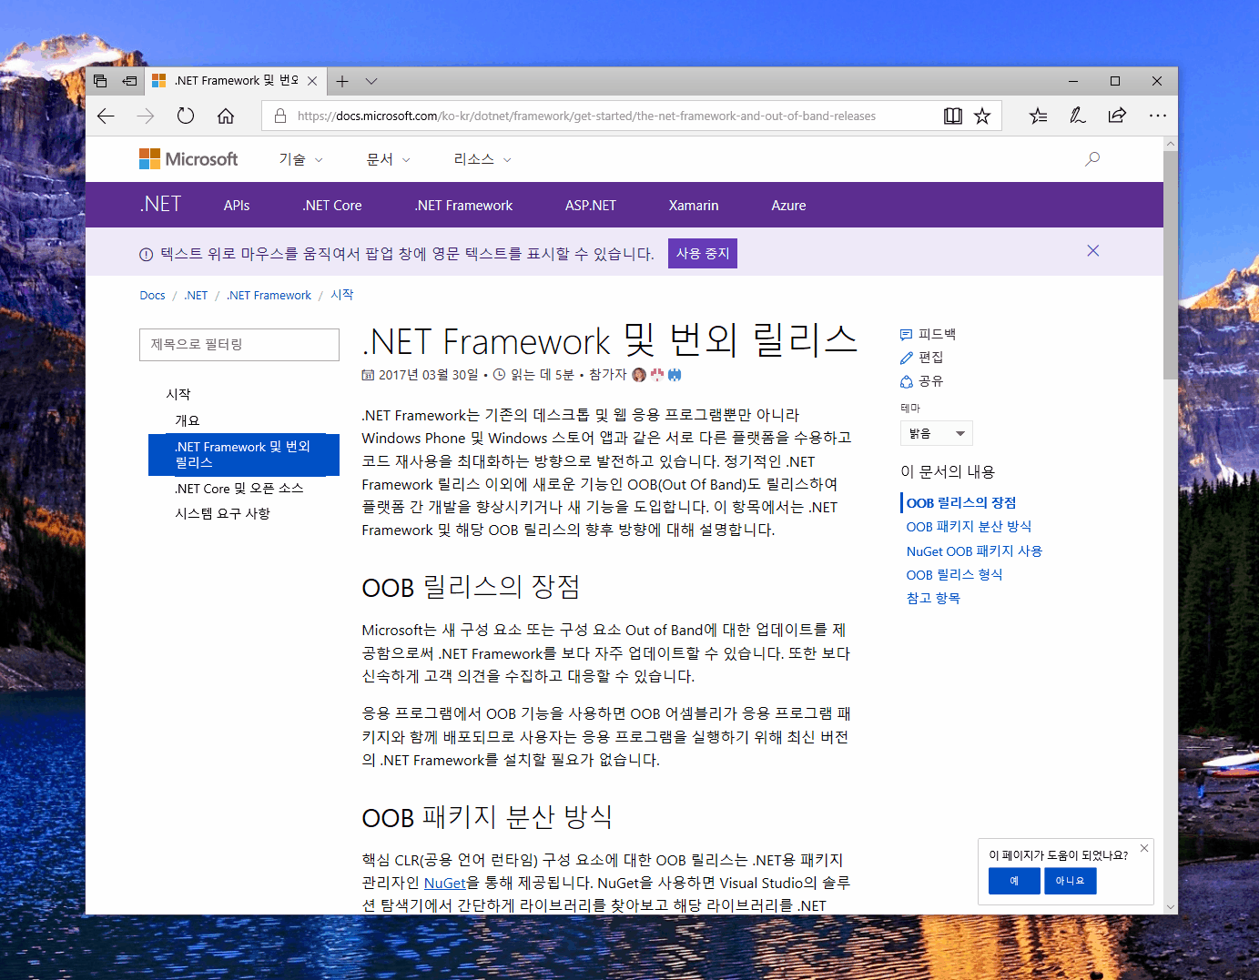Click the 피드백 speech bubble icon
The width and height of the screenshot is (1259, 980).
pyautogui.click(x=907, y=334)
